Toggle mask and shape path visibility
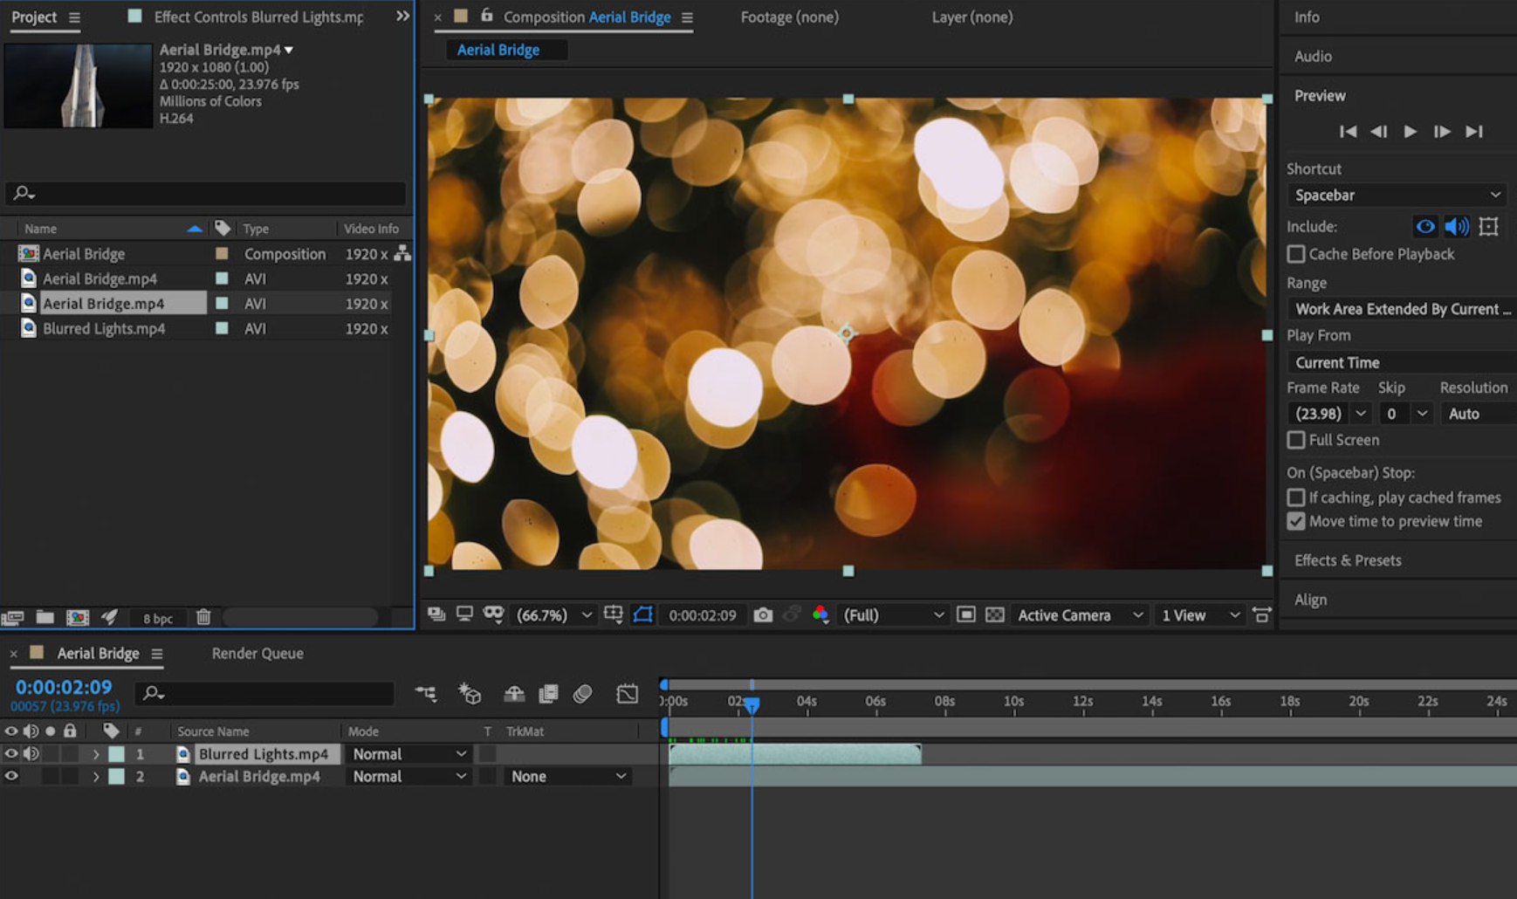The height and width of the screenshot is (899, 1517). [x=643, y=615]
